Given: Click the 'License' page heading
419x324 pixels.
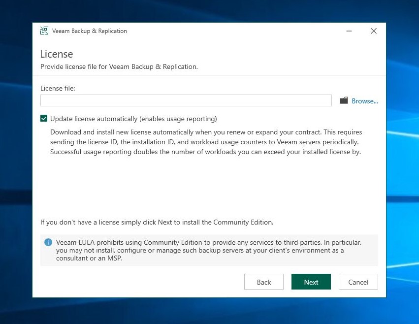Looking at the screenshot, I should pyautogui.click(x=57, y=54).
